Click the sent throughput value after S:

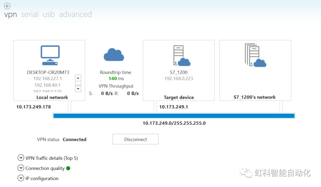(x=107, y=93)
